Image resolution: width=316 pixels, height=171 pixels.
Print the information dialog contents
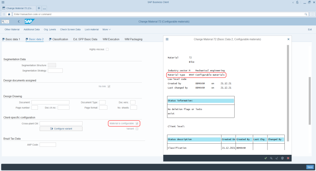(282, 158)
